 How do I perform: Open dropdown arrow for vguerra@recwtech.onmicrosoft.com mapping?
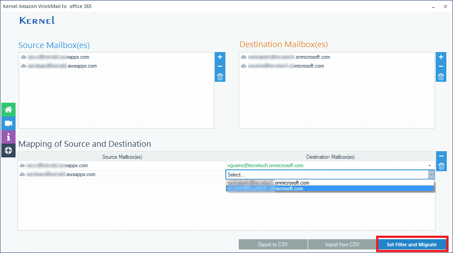[429, 166]
